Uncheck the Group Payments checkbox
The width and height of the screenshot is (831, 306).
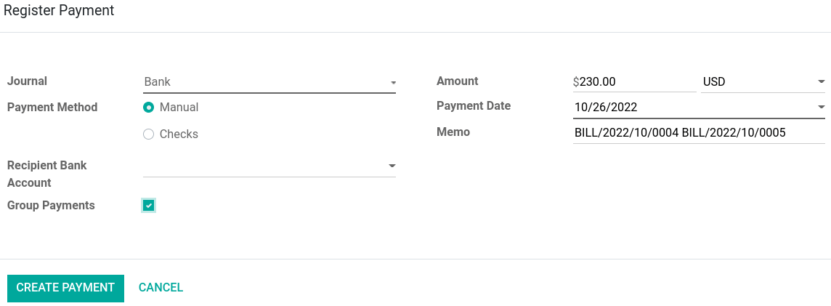pyautogui.click(x=149, y=206)
